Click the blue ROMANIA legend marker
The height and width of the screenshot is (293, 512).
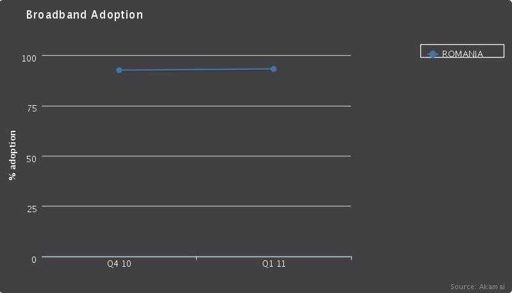[x=433, y=54]
